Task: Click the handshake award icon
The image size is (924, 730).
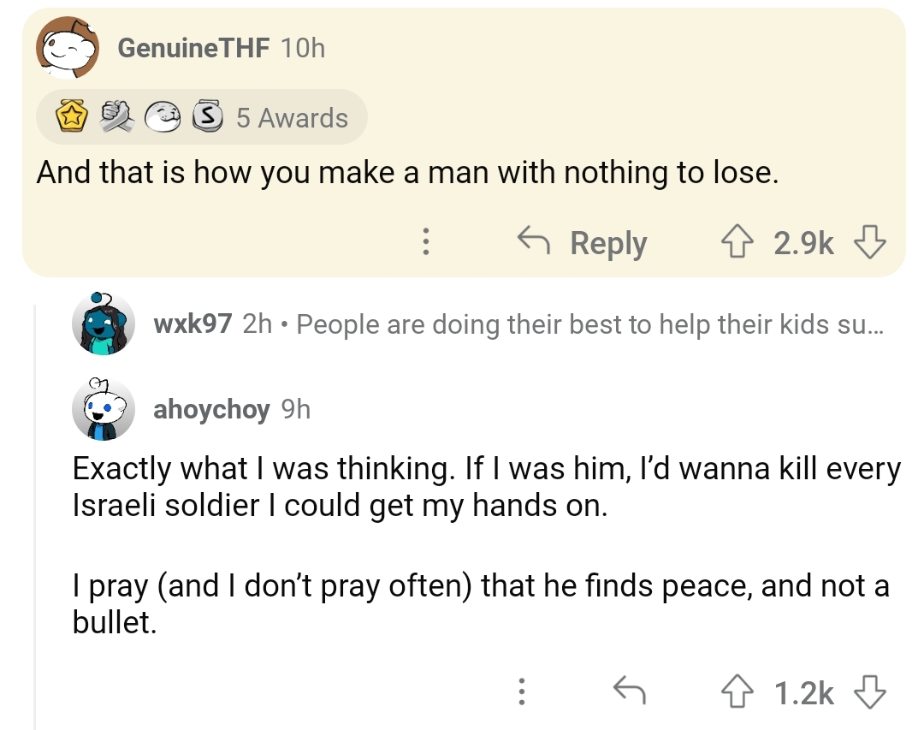Action: tap(117, 118)
